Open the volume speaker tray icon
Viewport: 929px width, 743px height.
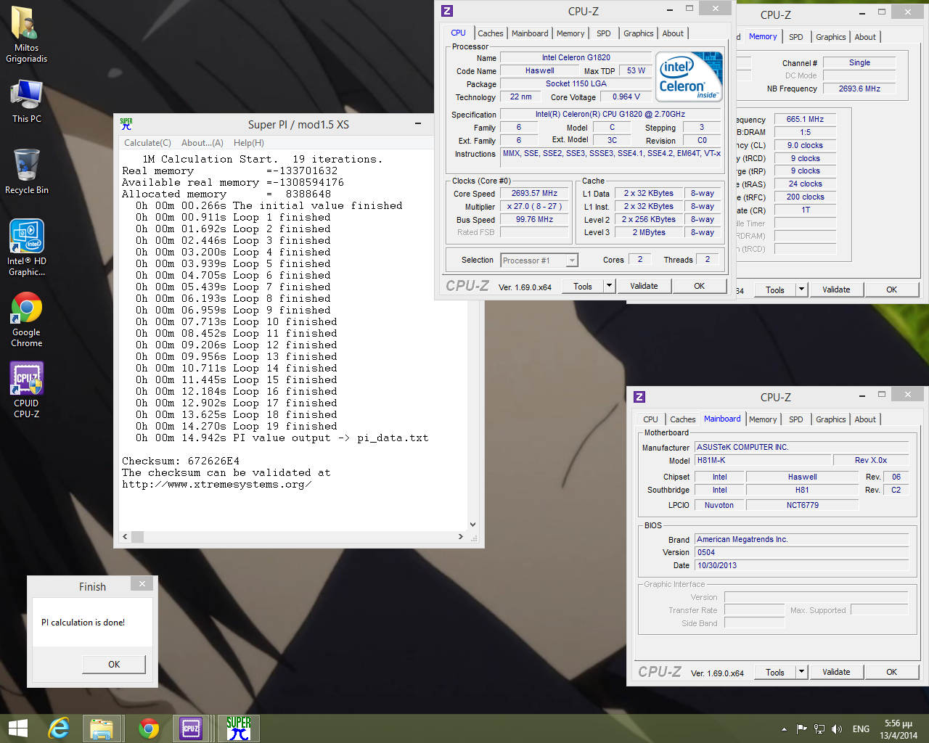pyautogui.click(x=837, y=729)
